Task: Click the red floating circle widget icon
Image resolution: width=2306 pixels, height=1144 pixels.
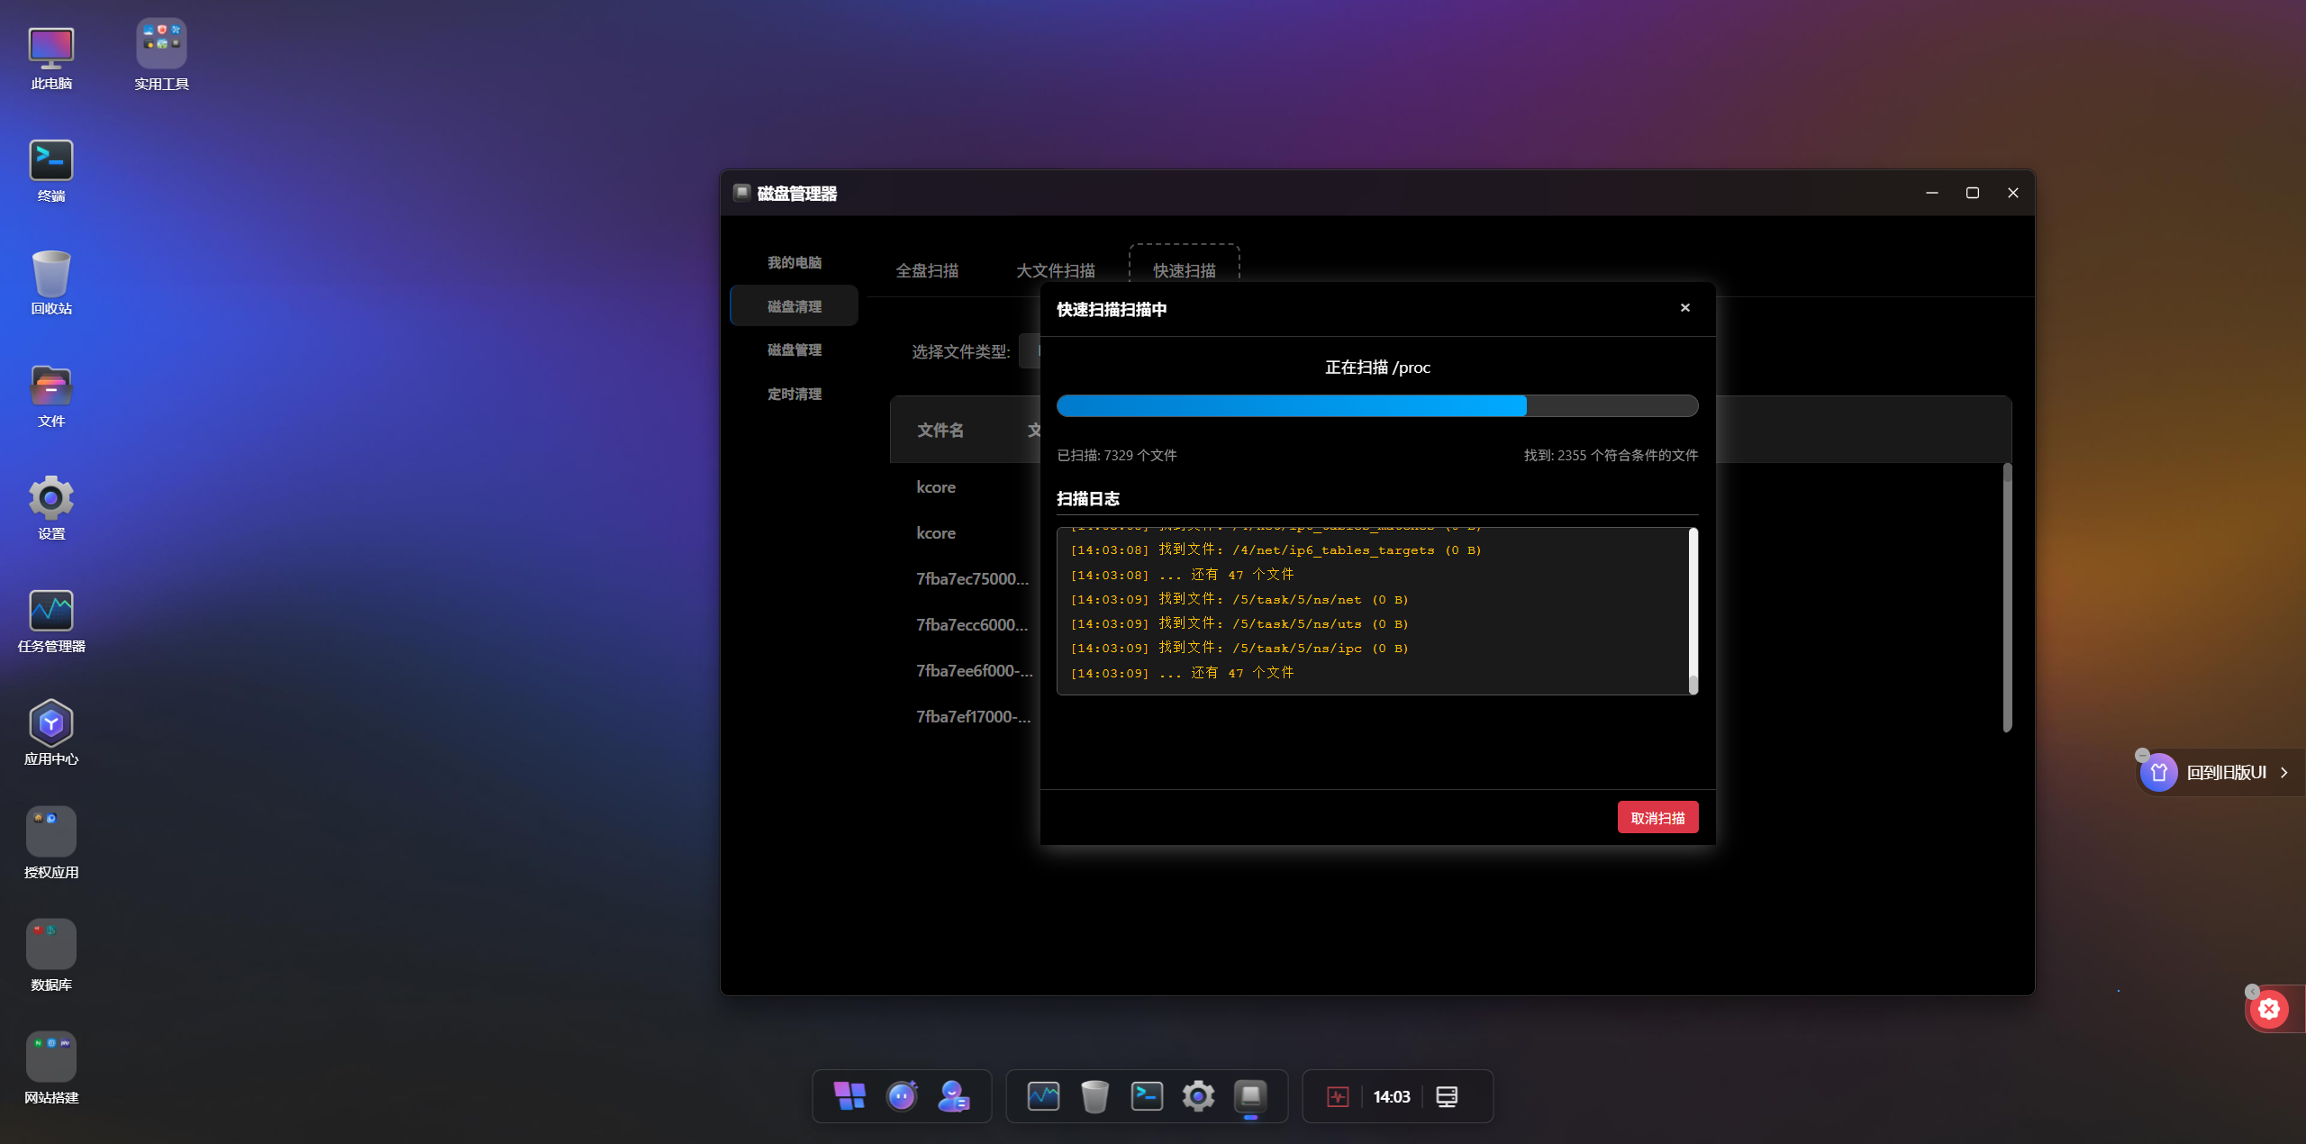Action: (2269, 1009)
